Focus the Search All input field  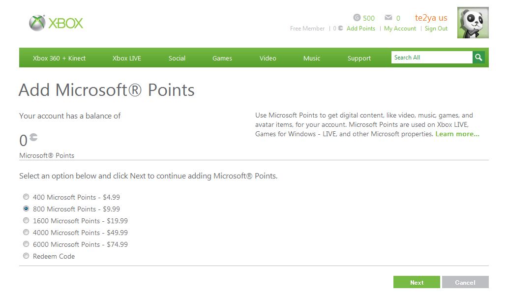coord(432,58)
